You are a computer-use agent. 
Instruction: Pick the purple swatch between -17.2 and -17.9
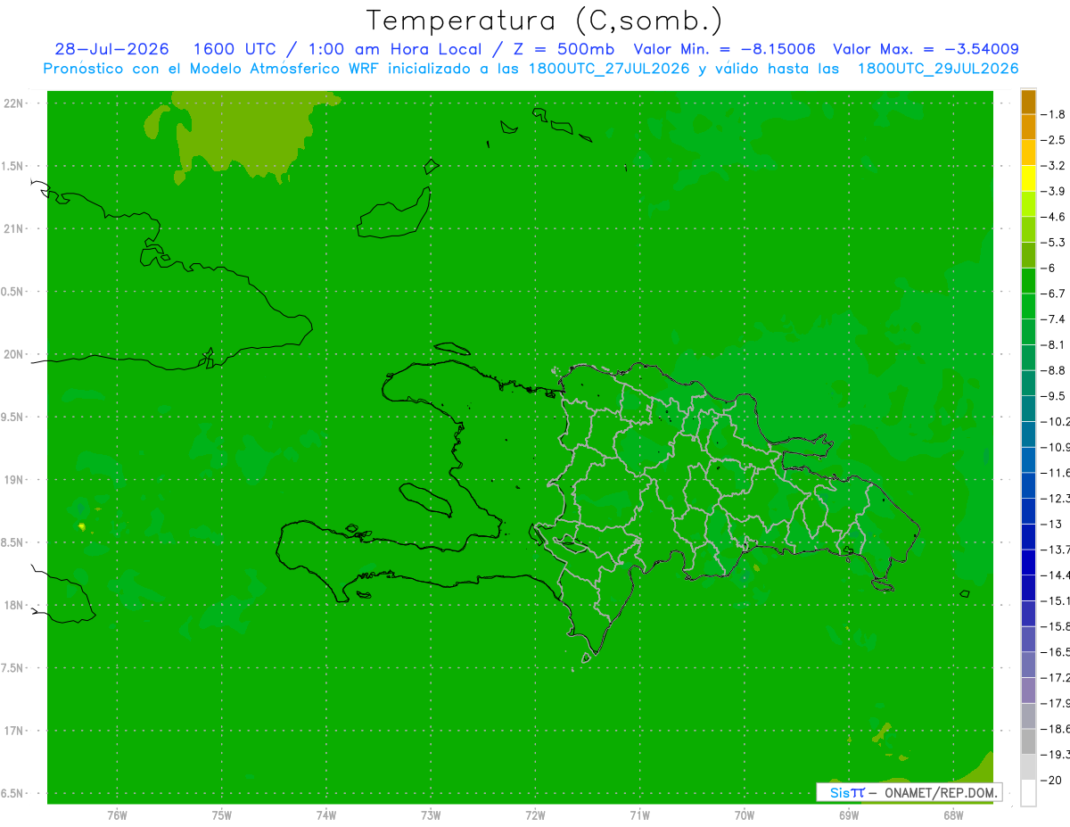point(1028,691)
